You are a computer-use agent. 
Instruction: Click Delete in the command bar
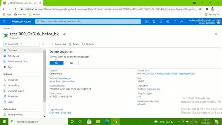pos(74,44)
